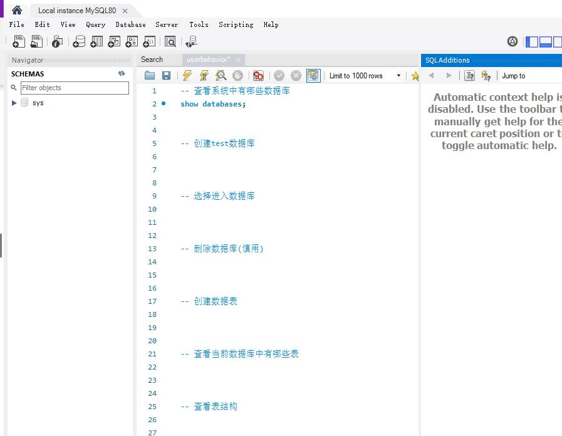Screen dimensions: 562x436
Task: Close the userbehavior query tab
Action: coord(238,60)
